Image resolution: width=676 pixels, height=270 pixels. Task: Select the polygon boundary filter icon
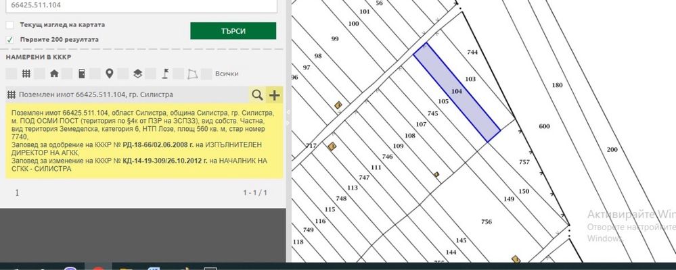(x=193, y=74)
